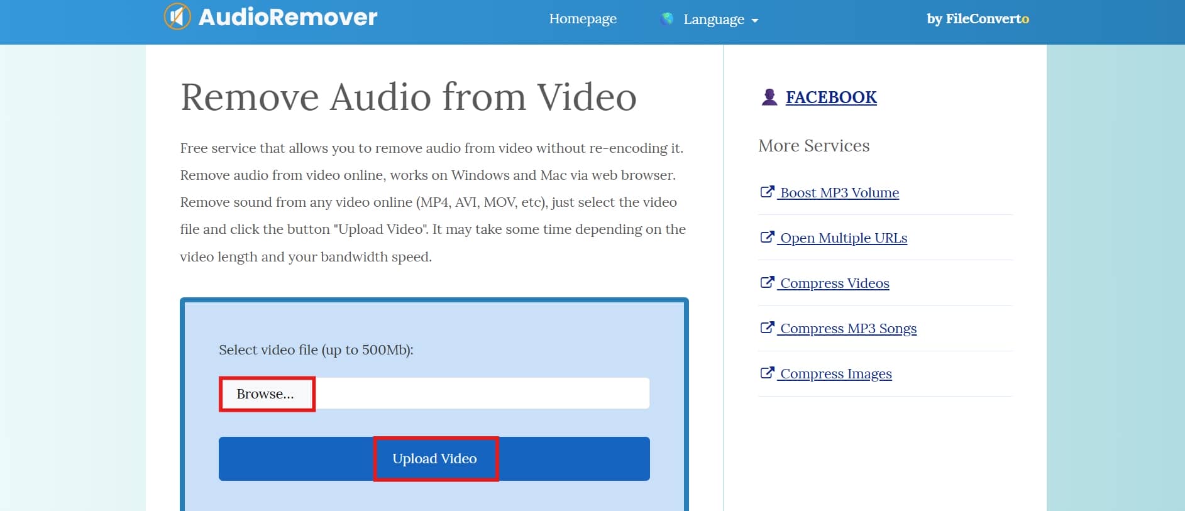Open the FACEBOOK link

click(831, 97)
